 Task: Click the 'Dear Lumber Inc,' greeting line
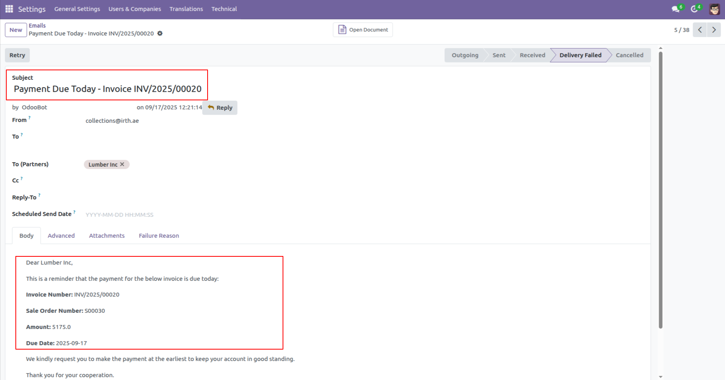(49, 263)
